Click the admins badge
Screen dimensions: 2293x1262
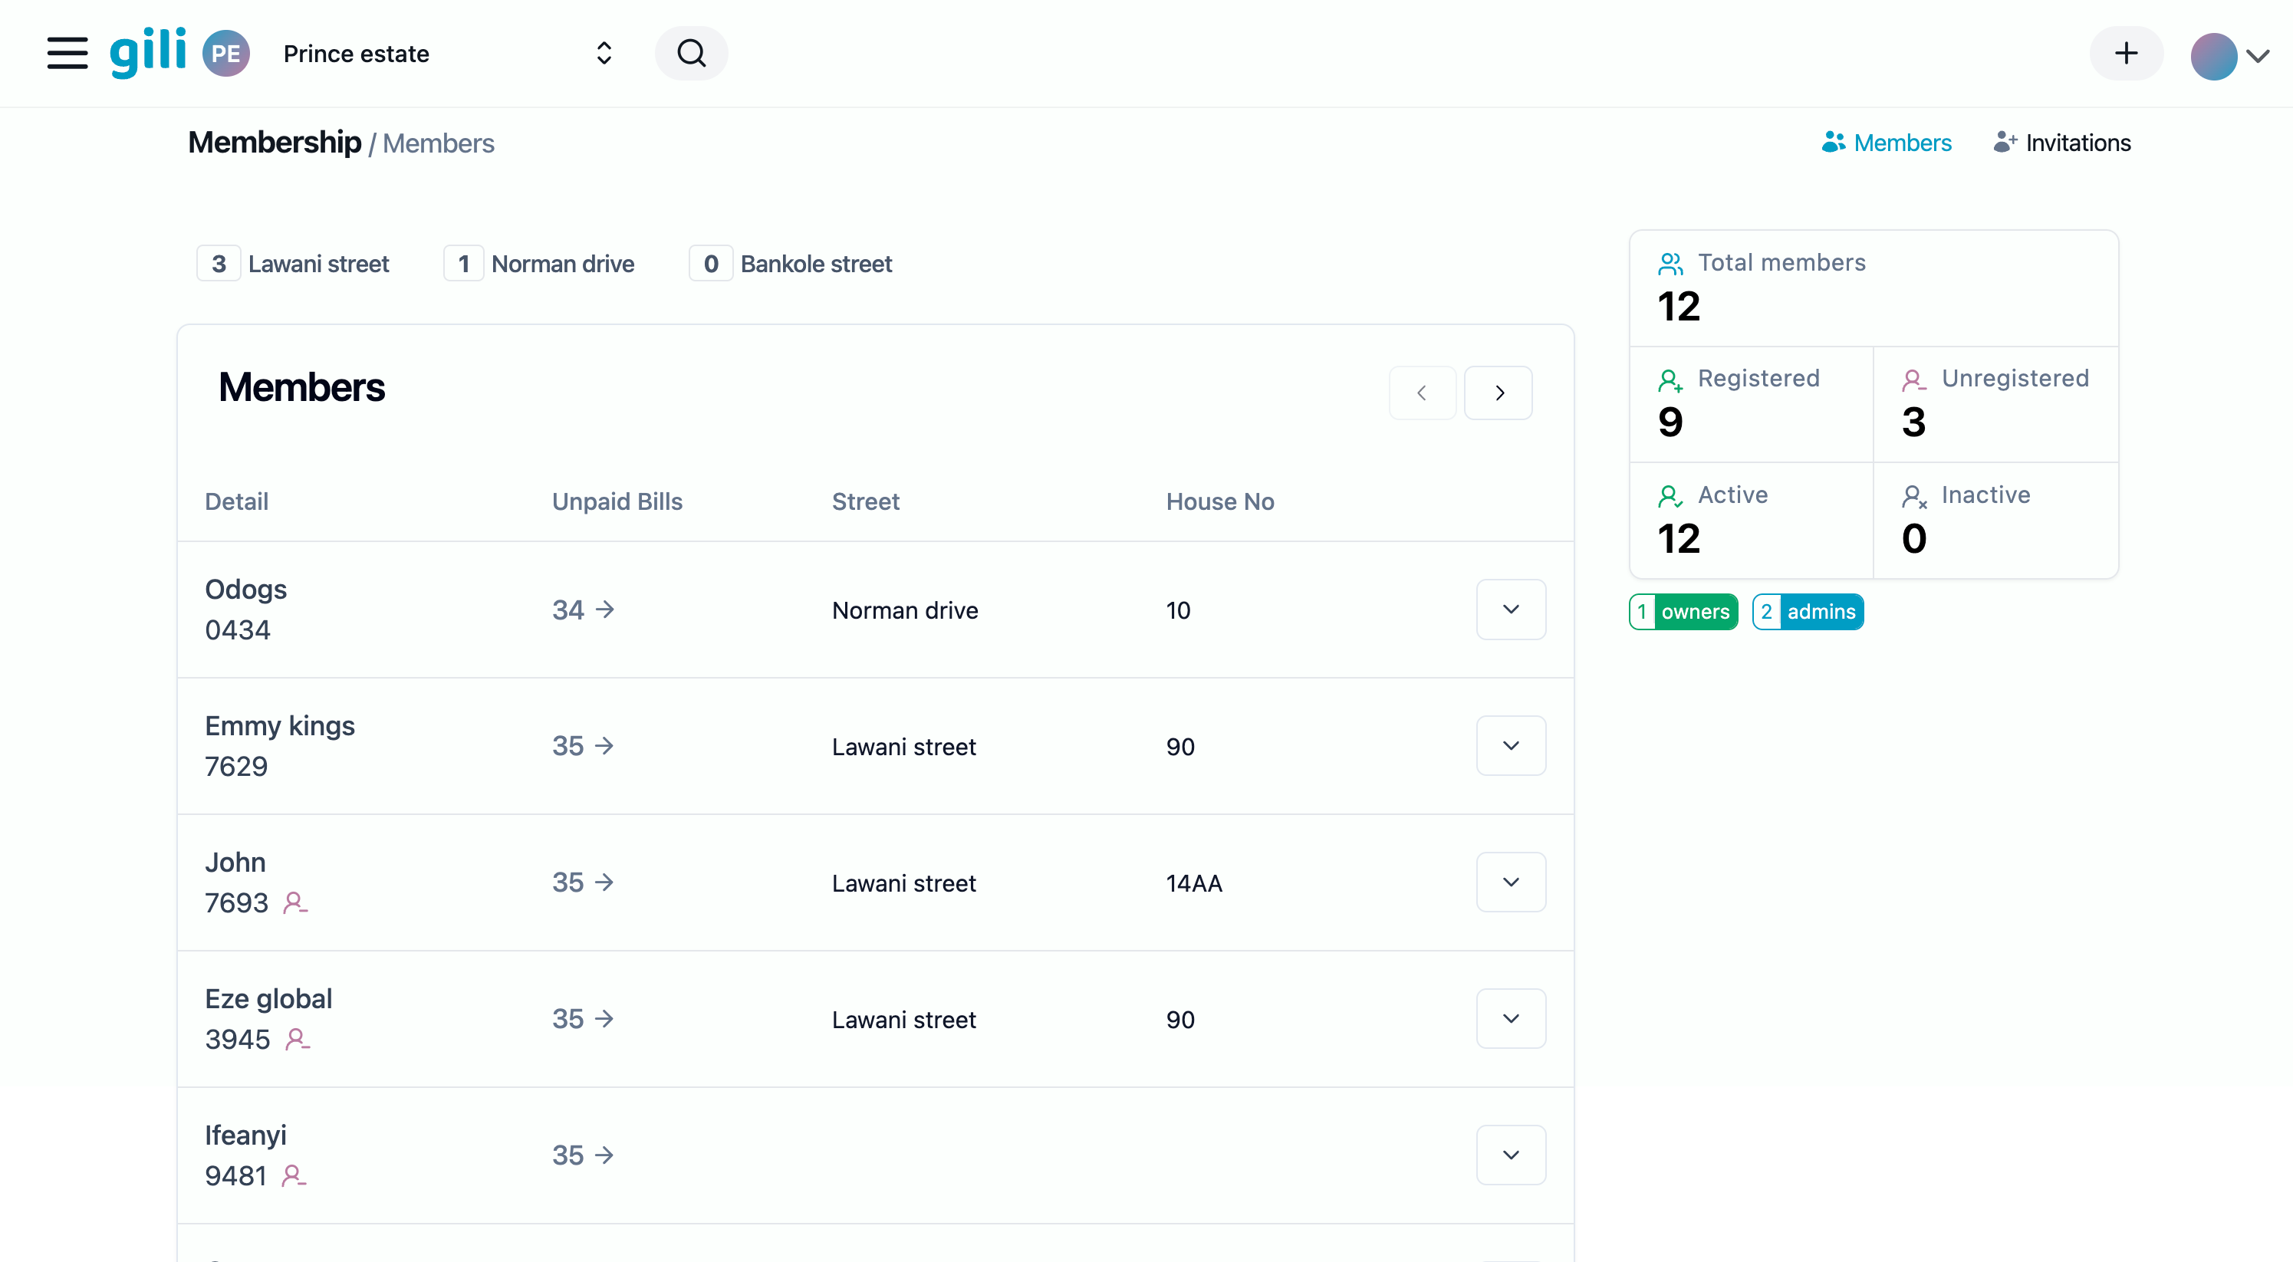1808,611
